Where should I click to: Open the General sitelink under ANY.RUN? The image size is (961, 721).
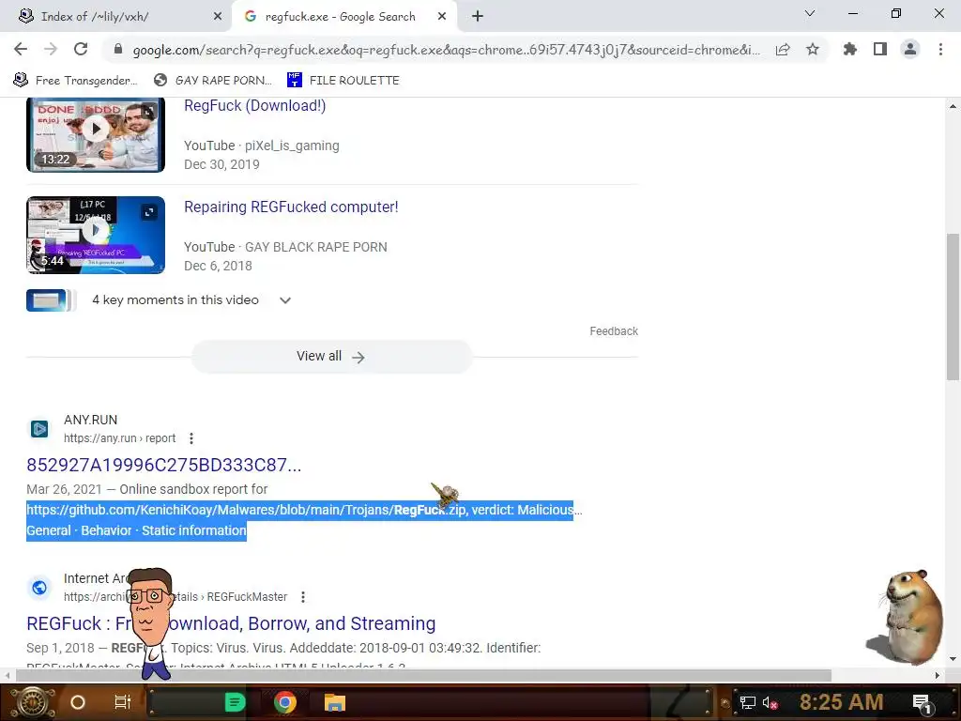(x=49, y=530)
